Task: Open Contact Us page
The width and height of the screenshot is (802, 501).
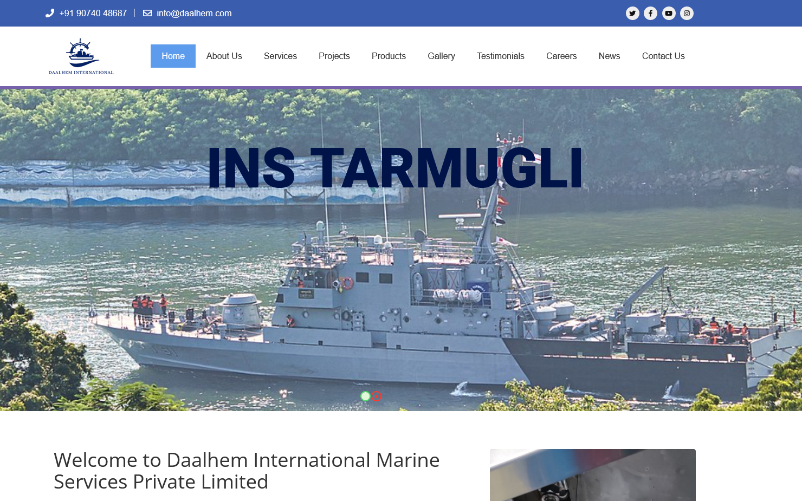Action: tap(663, 56)
